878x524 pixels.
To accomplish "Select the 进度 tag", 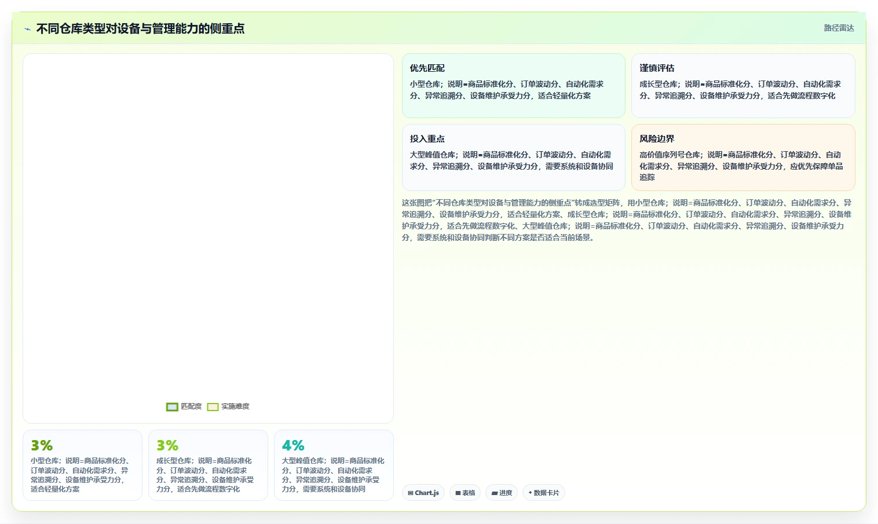I will (502, 493).
